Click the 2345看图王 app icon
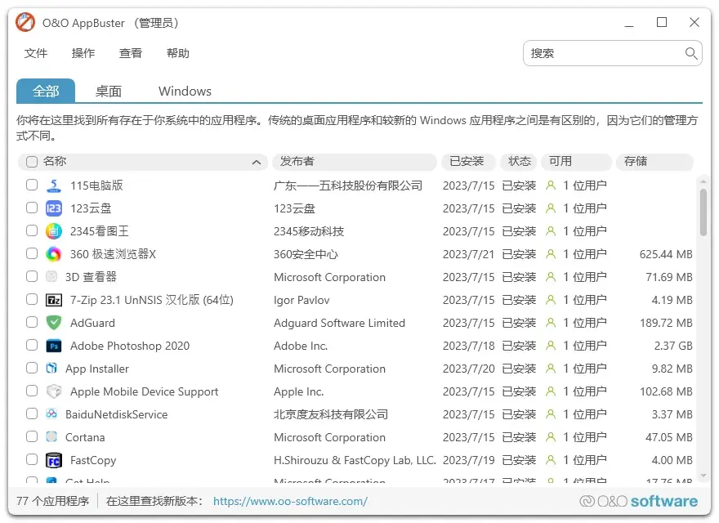Viewport: 719px width, 523px height. (x=54, y=231)
